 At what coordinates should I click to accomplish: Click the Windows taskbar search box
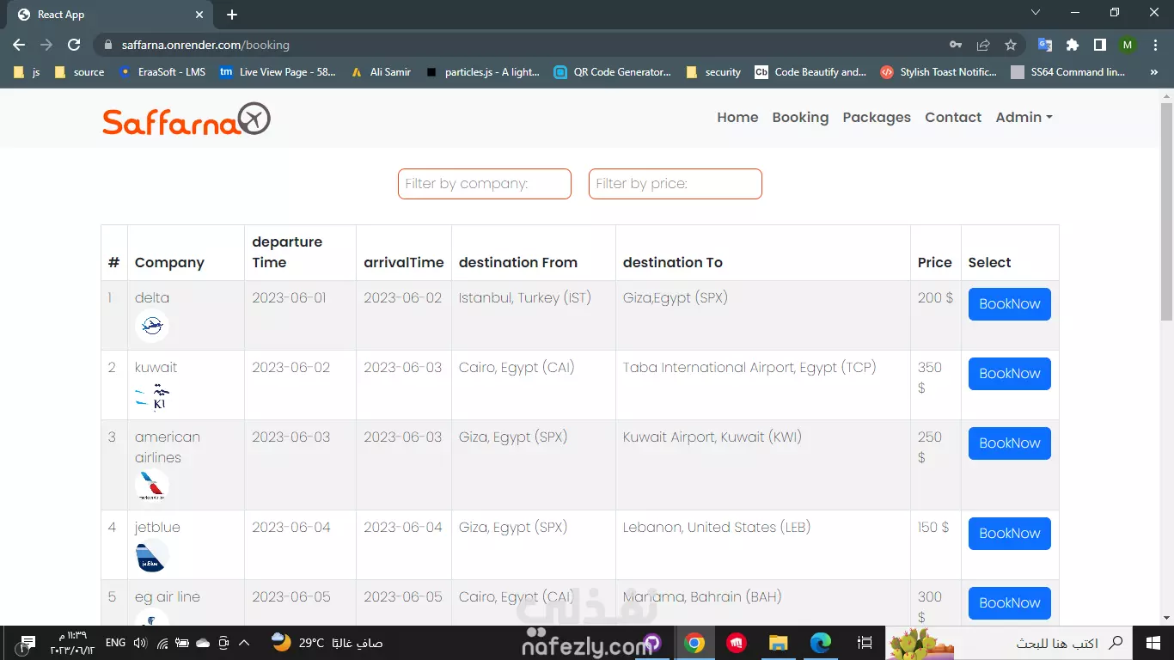[x=1007, y=643]
